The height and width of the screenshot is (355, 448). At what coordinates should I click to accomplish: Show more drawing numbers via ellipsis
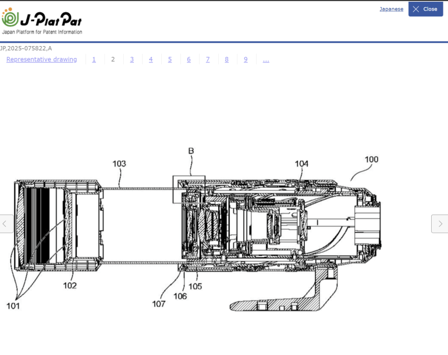pyautogui.click(x=266, y=60)
